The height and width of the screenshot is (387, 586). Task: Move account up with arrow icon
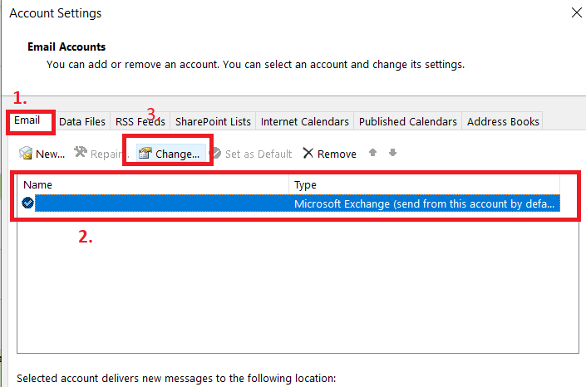(x=375, y=153)
